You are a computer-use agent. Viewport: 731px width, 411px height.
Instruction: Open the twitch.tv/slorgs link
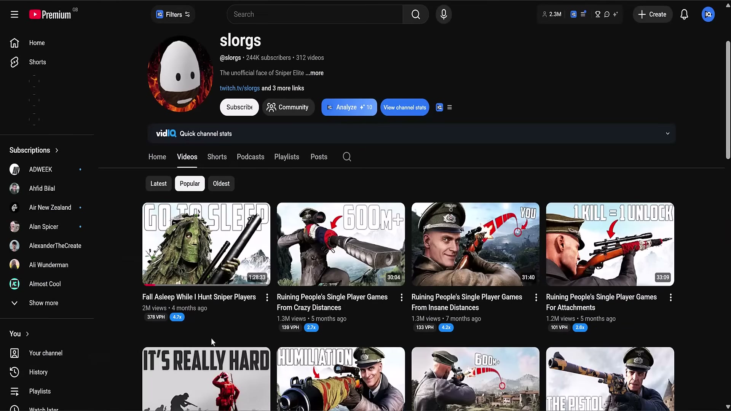coord(240,88)
